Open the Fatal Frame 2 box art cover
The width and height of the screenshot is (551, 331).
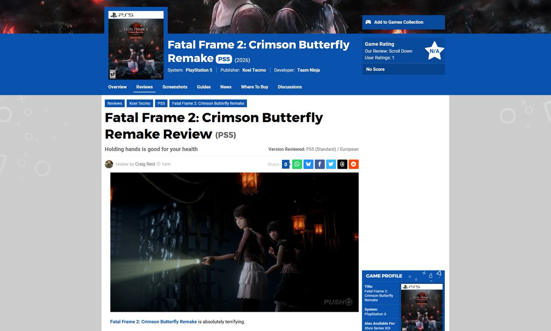pos(136,45)
